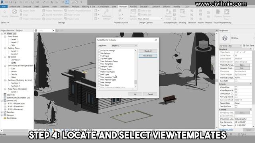Click the item list scroll-up arrow
The image size is (255, 143).
[x=135, y=51]
